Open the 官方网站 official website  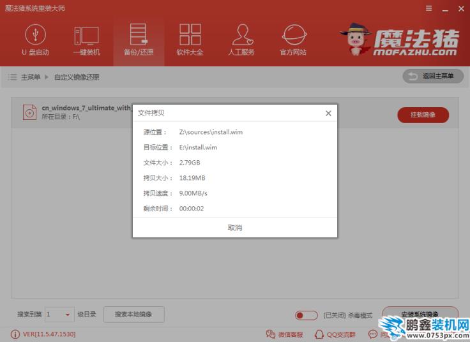pyautogui.click(x=294, y=40)
